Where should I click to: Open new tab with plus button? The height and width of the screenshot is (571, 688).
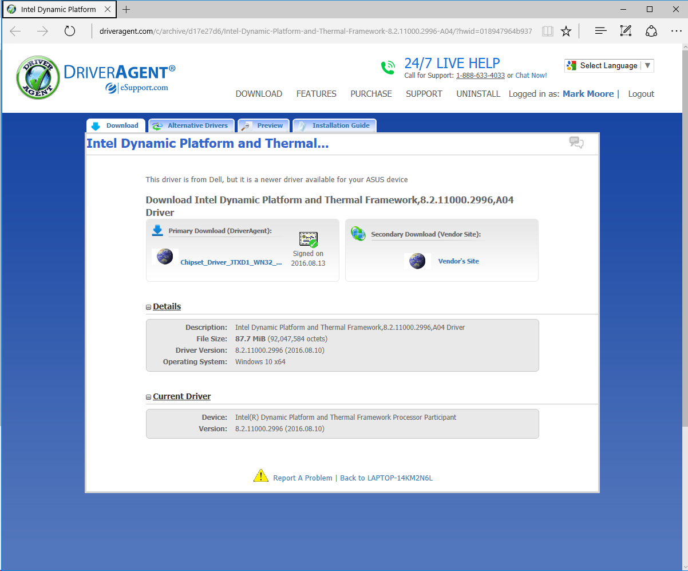tap(126, 9)
